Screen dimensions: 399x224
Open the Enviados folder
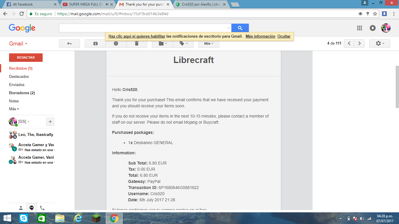click(x=17, y=85)
